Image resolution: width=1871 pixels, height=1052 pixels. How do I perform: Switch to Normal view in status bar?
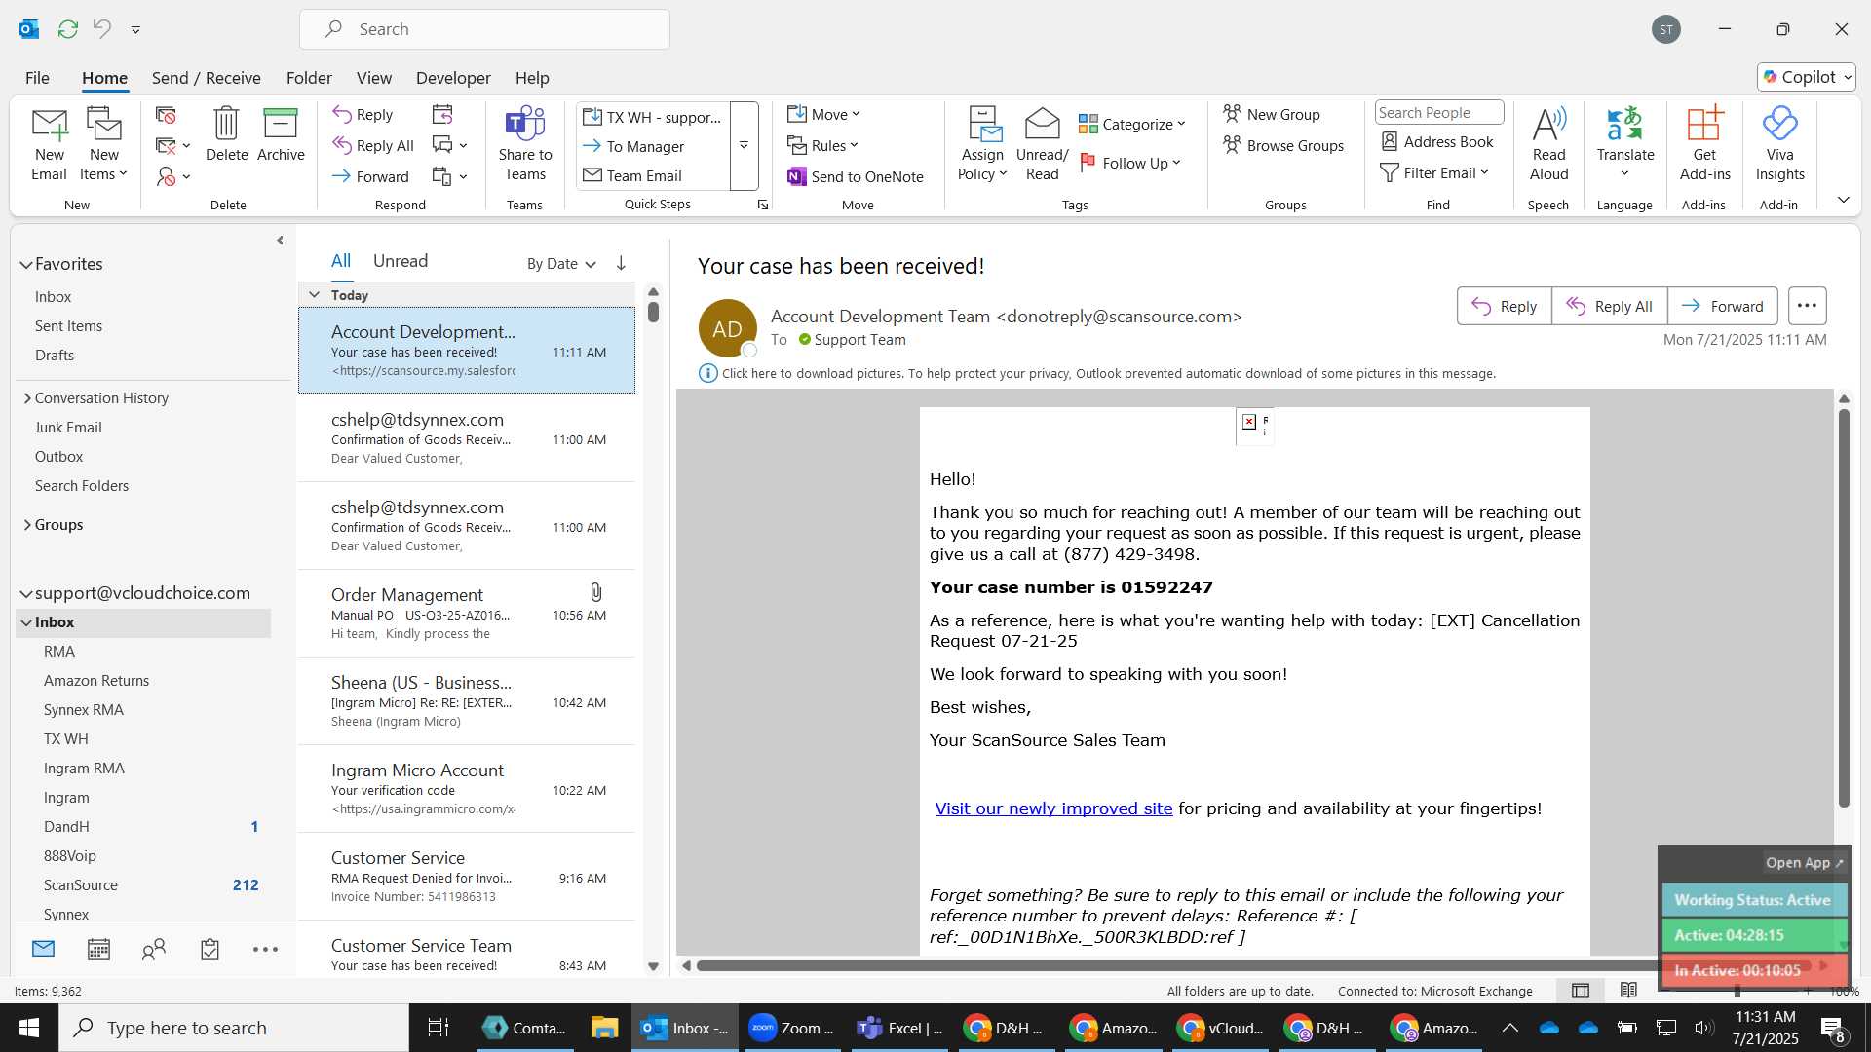coord(1581,991)
